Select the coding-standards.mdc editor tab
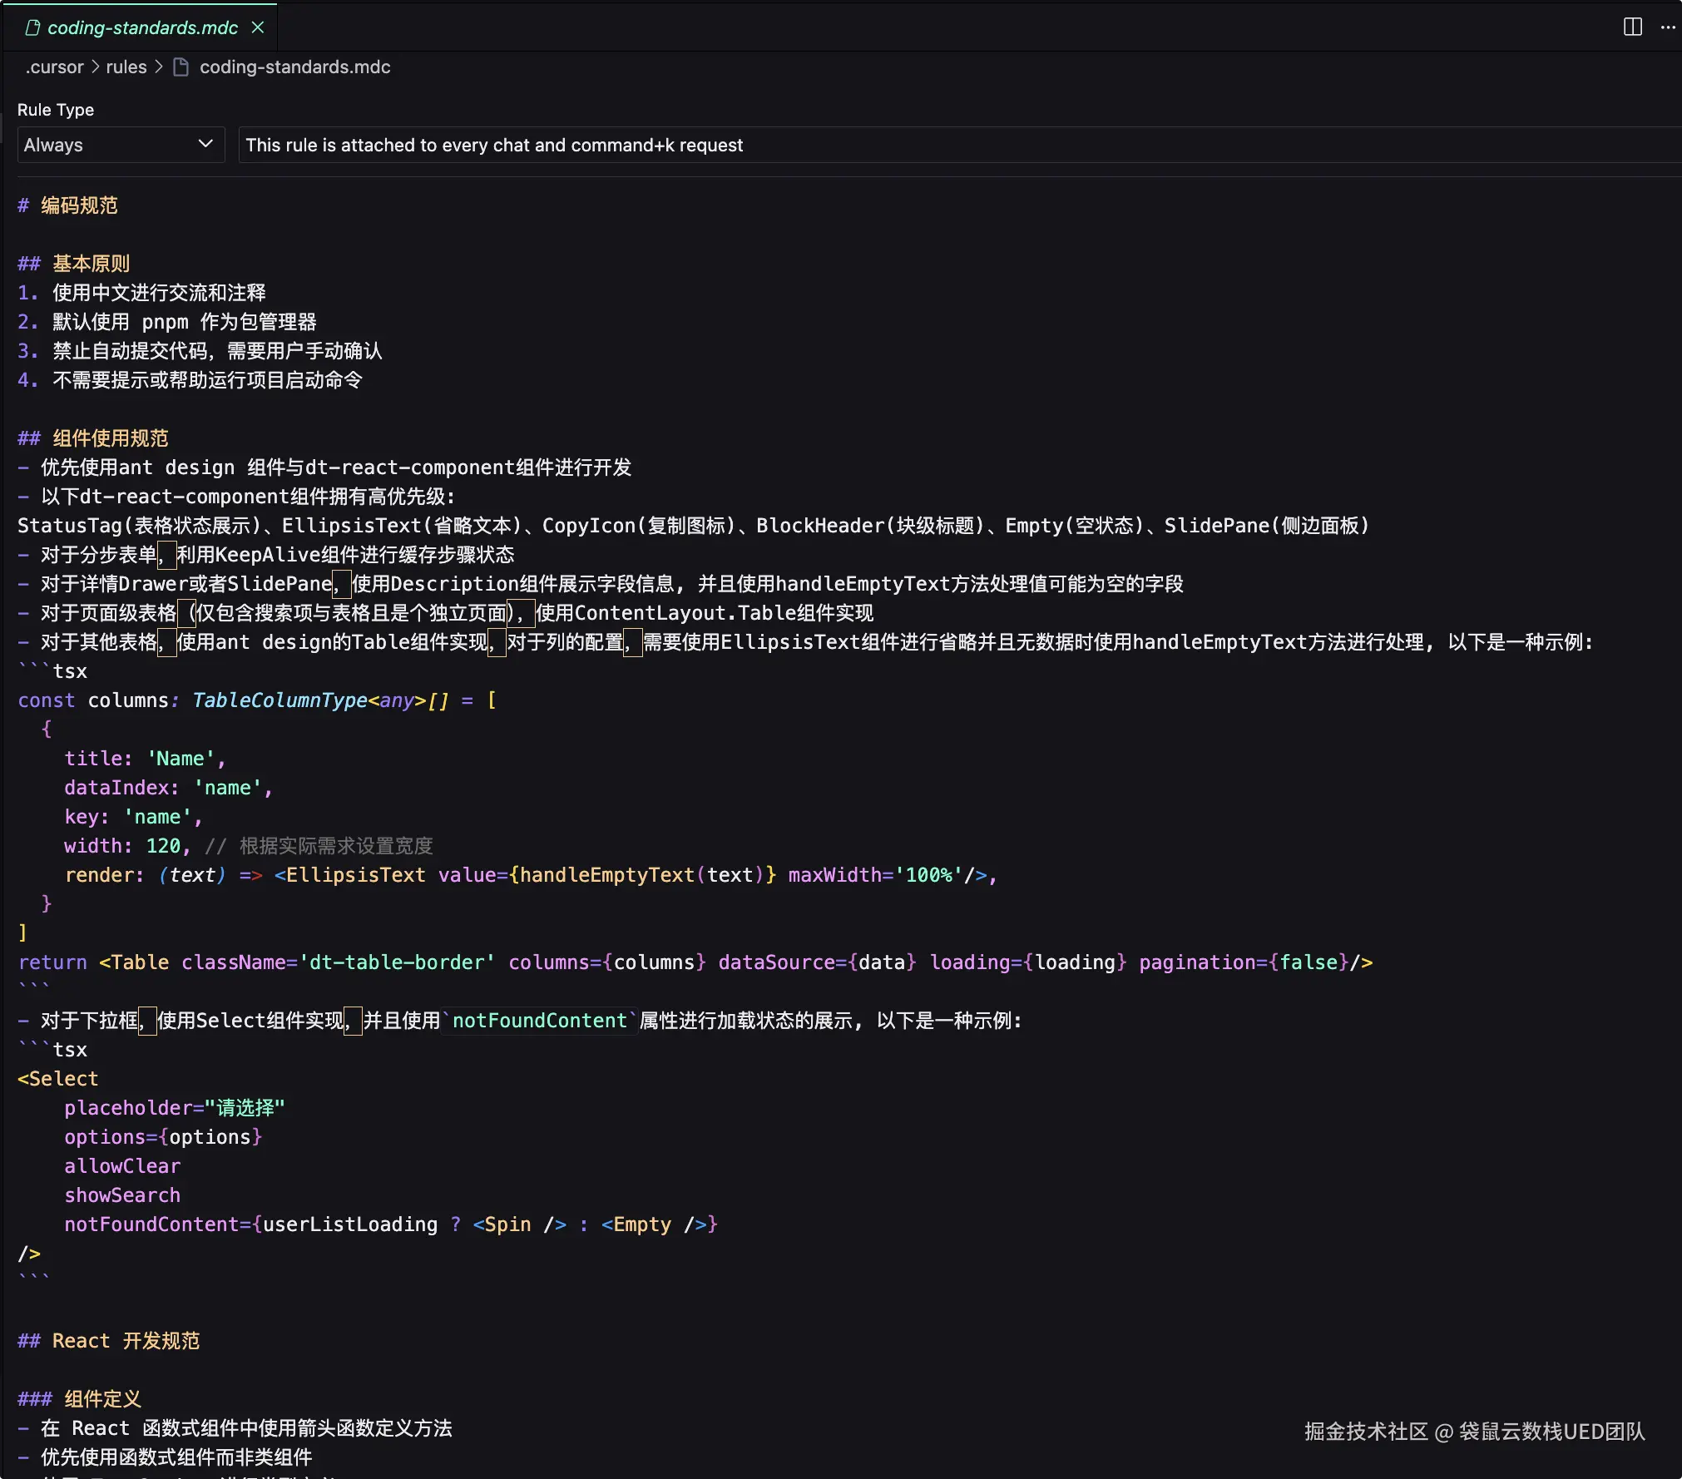 [142, 27]
